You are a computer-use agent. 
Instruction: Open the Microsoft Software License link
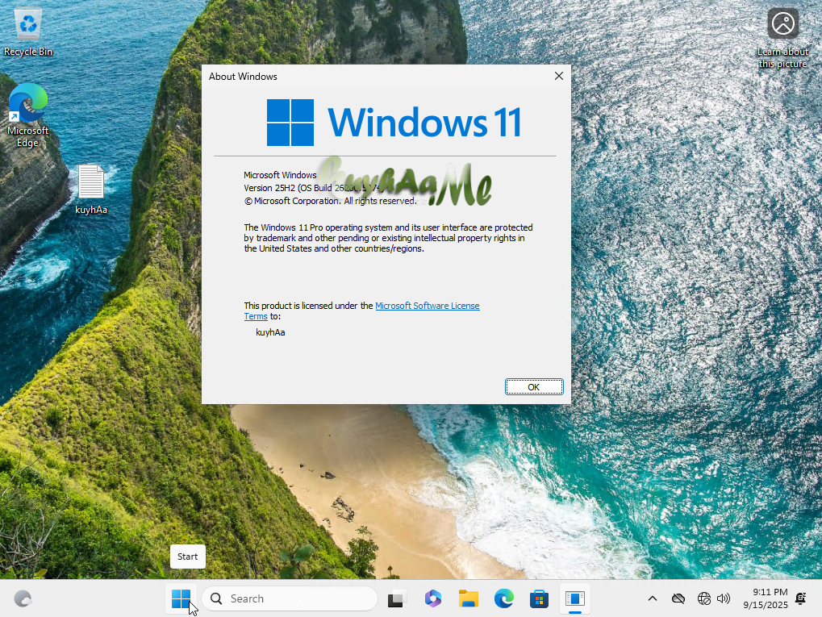[428, 306]
